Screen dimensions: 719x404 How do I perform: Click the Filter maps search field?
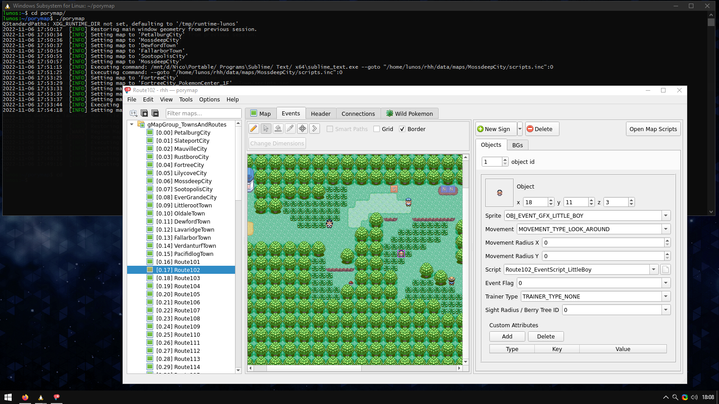[x=204, y=113]
